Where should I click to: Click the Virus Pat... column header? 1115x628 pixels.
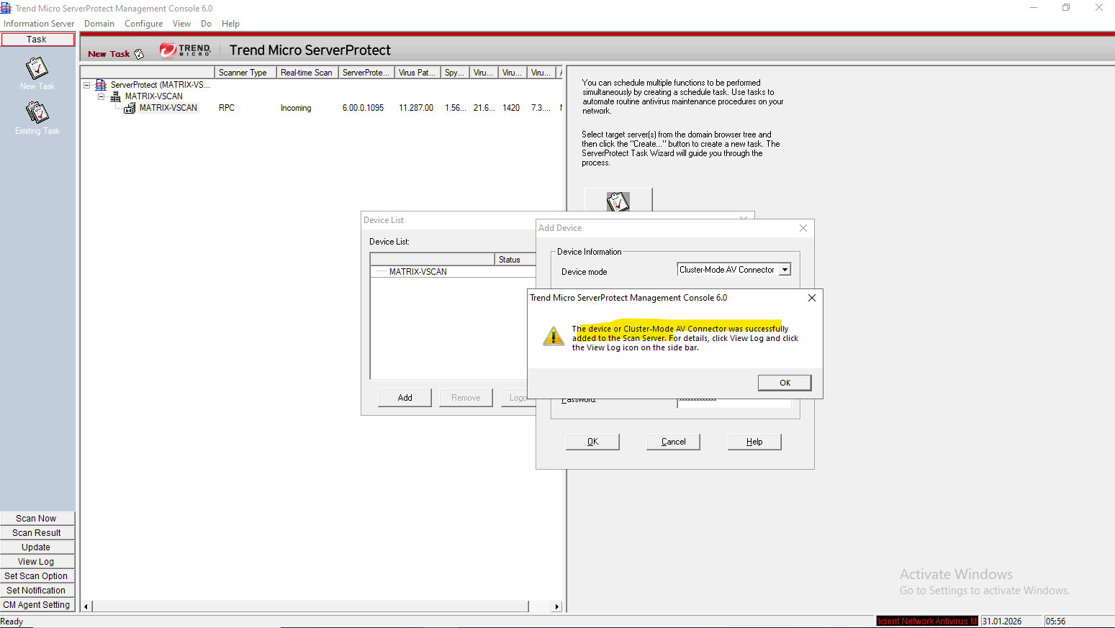(x=417, y=73)
